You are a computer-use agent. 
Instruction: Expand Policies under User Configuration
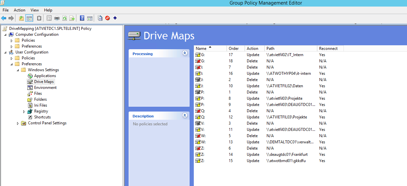coord(12,58)
